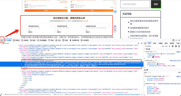Open the 查看器 (Inspector) tab
Screen dimensions: 181x96
point(8,40)
